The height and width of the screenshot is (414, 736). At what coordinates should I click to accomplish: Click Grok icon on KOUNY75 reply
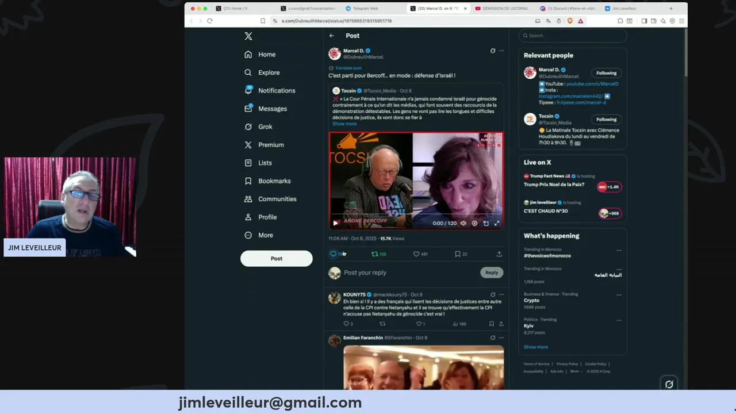click(493, 294)
